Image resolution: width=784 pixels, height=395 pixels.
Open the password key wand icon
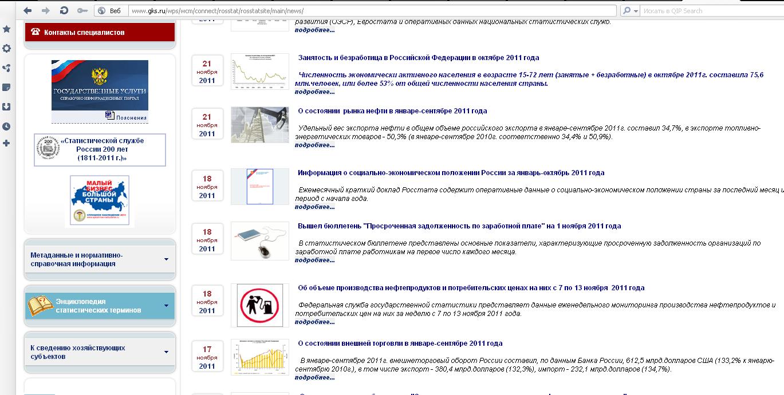pos(82,11)
